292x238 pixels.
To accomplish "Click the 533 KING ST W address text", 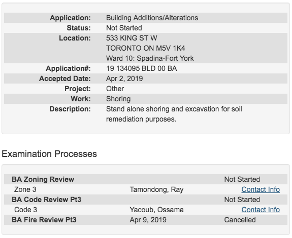I will coord(132,38).
